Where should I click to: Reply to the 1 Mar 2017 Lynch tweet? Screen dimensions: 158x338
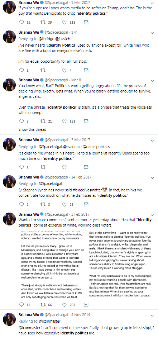pos(21,23)
